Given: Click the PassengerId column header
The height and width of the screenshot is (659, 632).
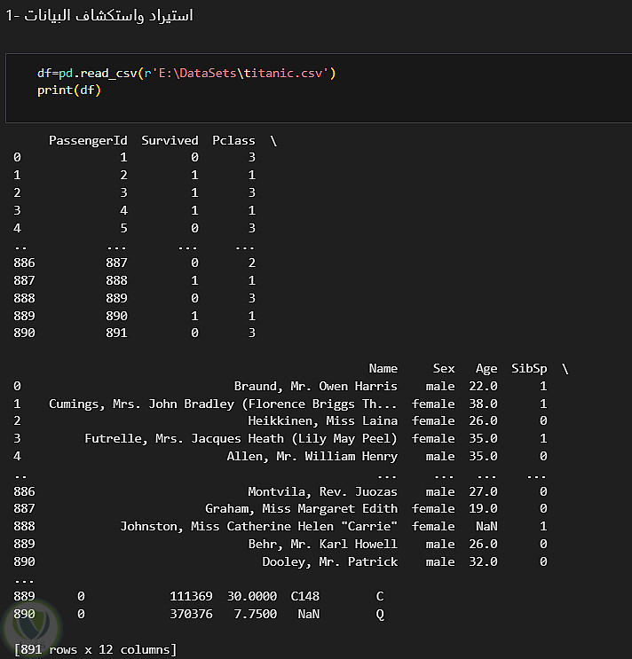Looking at the screenshot, I should coord(88,140).
